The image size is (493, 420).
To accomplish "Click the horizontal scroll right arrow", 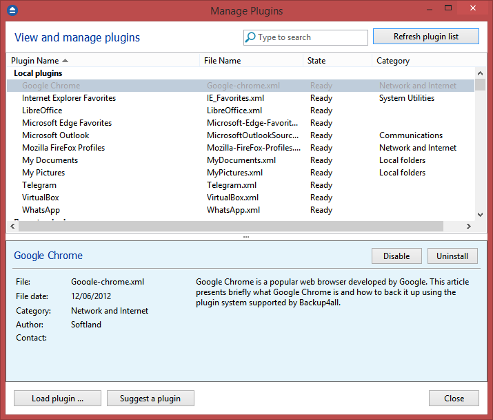I will tap(468, 226).
